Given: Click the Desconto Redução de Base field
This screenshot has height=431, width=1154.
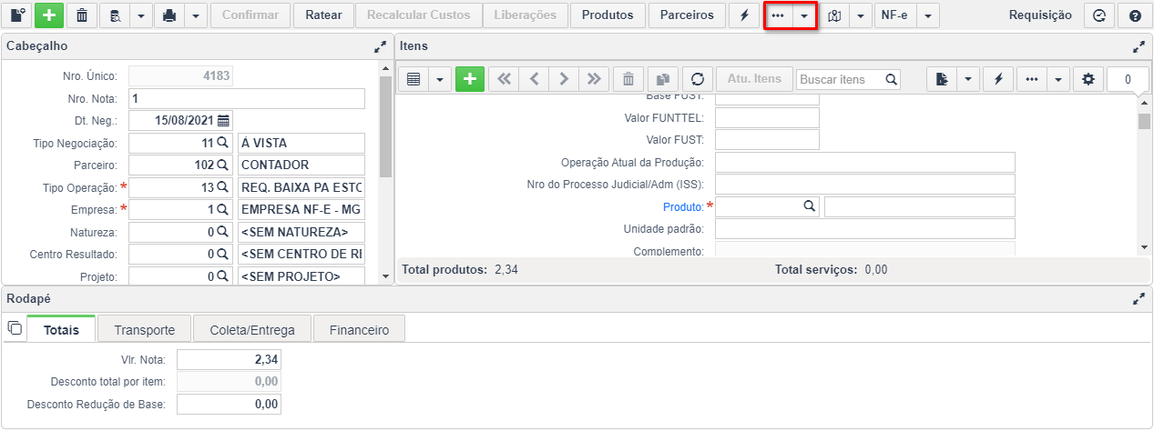Looking at the screenshot, I should pos(230,404).
